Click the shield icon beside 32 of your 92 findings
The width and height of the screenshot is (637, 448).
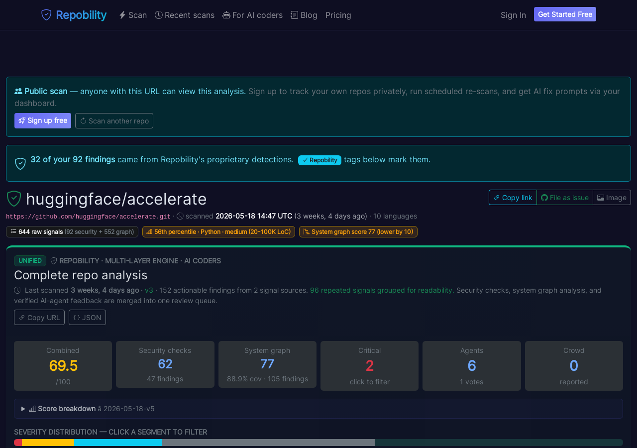(20, 163)
